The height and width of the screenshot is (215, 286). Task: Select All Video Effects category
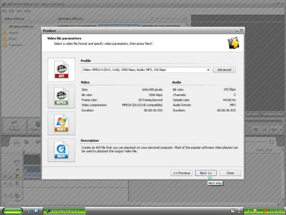point(21,27)
